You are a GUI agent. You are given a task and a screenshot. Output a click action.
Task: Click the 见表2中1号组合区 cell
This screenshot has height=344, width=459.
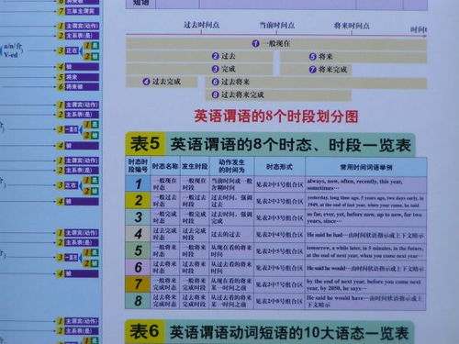tap(279, 184)
